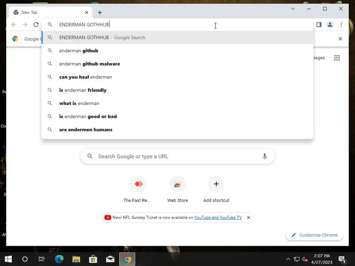Open File Explorer from taskbar
355x266 pixels.
click(x=76, y=259)
